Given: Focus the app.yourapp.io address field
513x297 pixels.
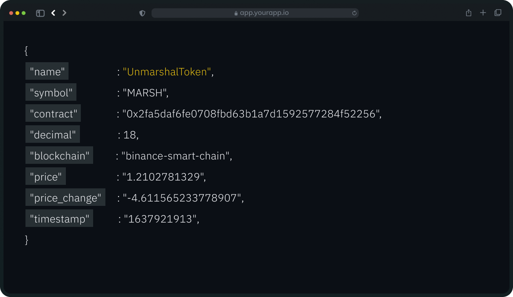Looking at the screenshot, I should pyautogui.click(x=264, y=13).
